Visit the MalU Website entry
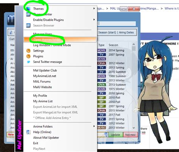Screen dimensions: 179x152 pos(42,87)
